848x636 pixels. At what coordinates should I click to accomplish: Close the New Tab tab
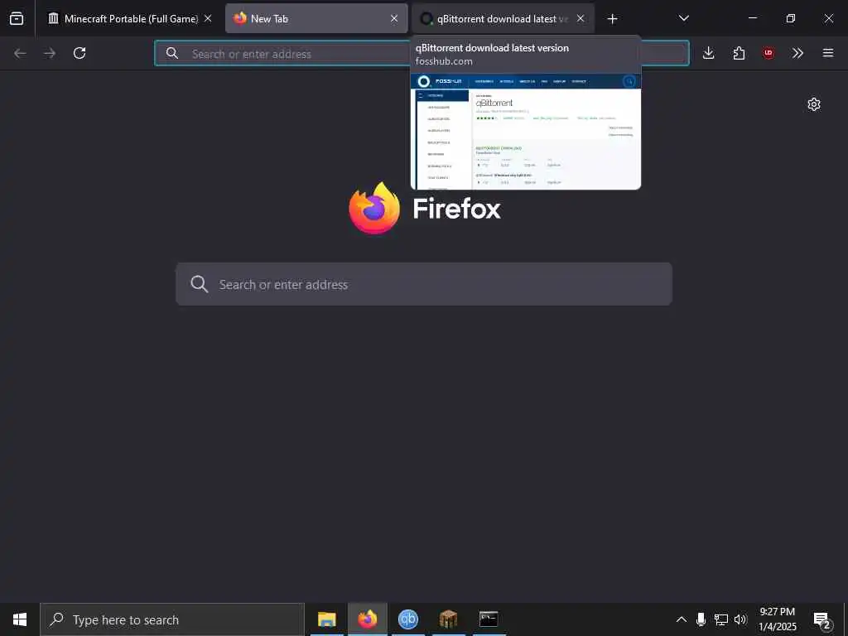(394, 18)
